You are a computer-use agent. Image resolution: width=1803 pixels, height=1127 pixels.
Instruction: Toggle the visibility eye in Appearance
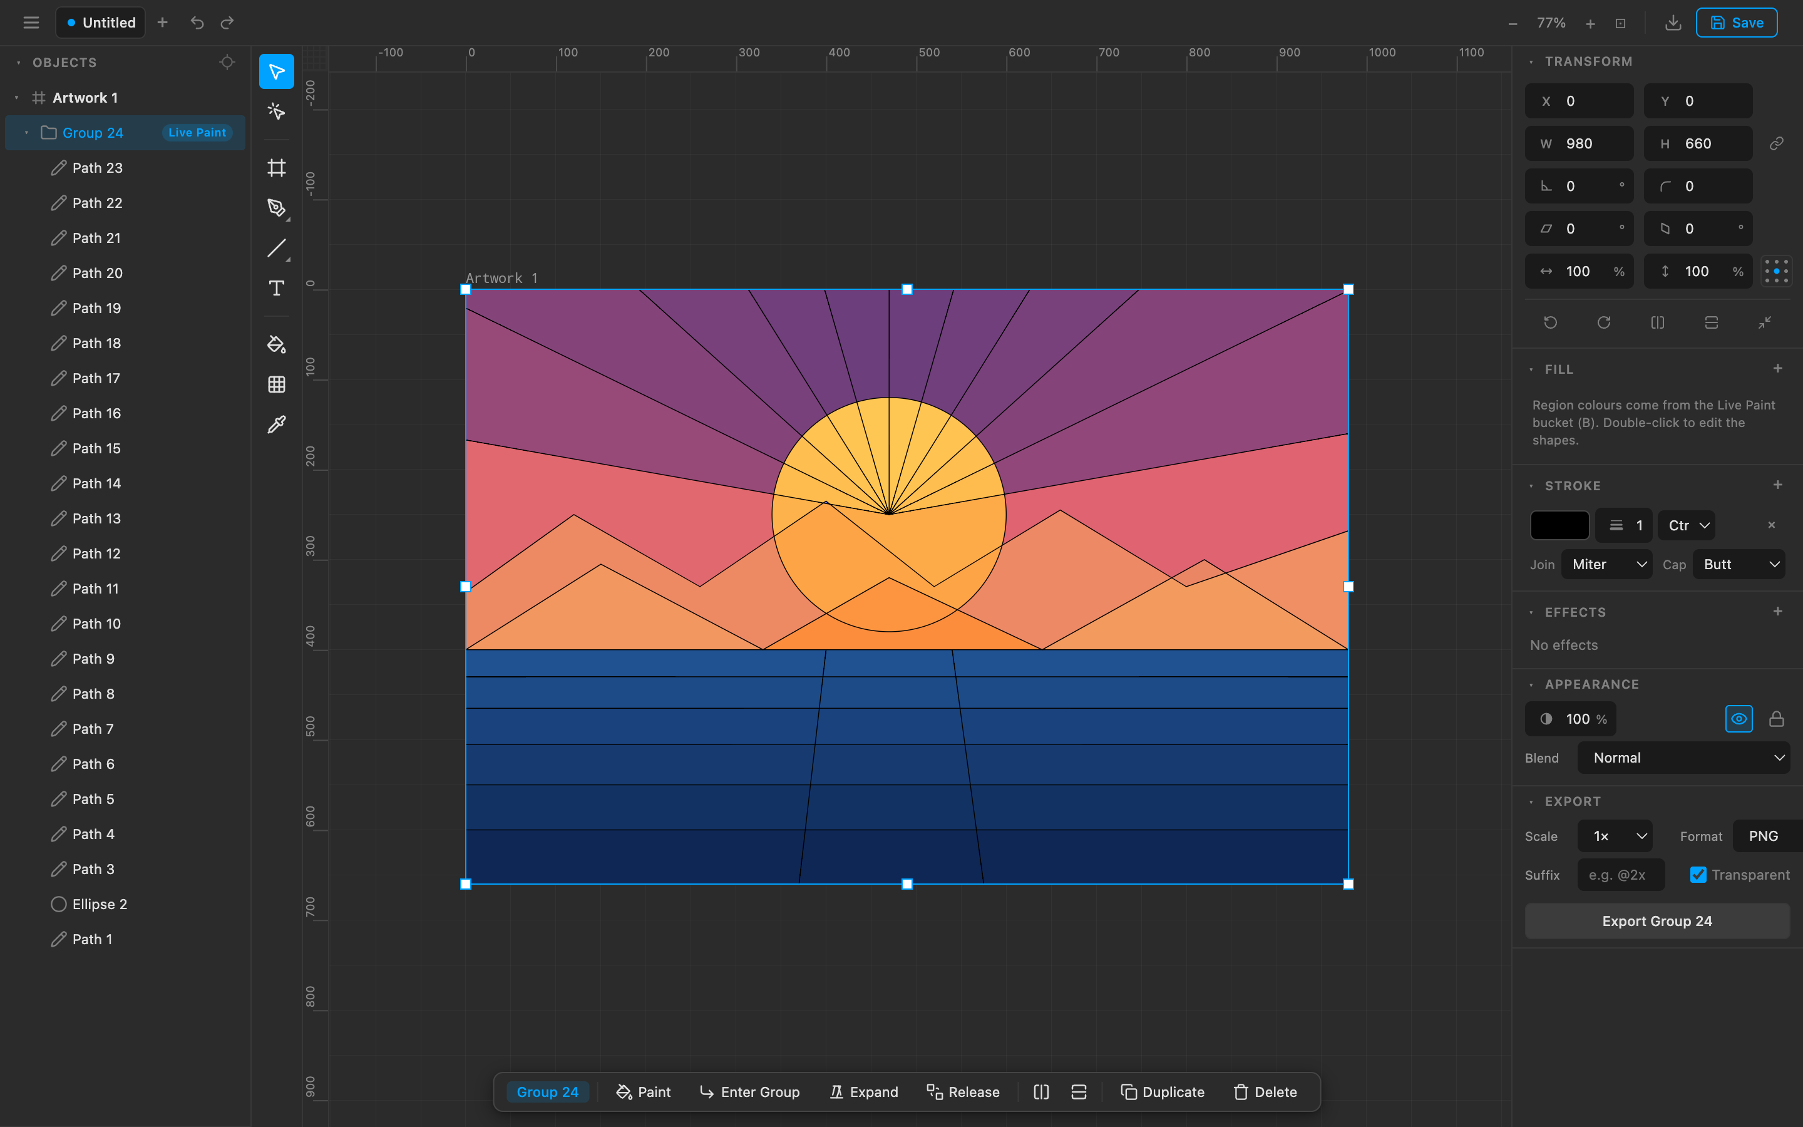[x=1739, y=719]
